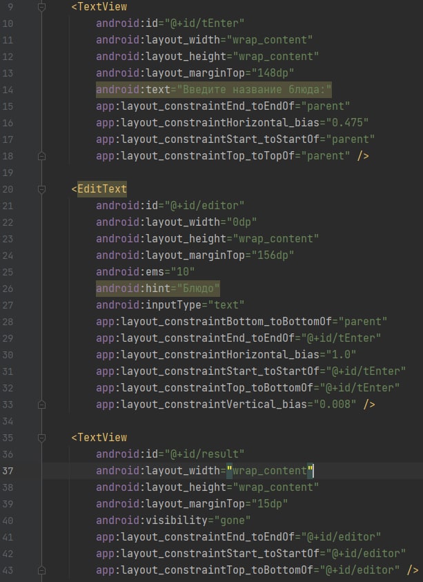
Task: Click fold end marker on line 33
Action: coord(42,405)
